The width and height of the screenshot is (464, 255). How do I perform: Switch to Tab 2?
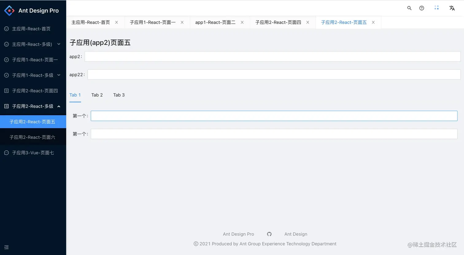pos(97,95)
